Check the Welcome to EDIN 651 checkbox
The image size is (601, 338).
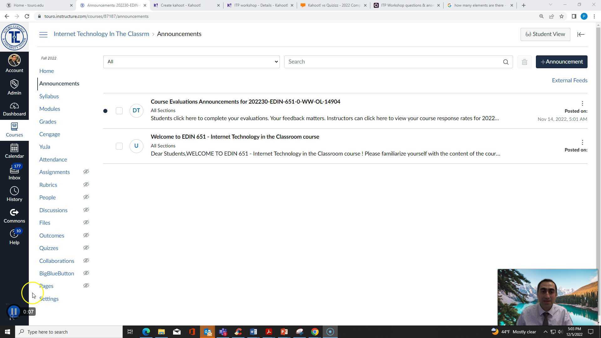pos(119,146)
